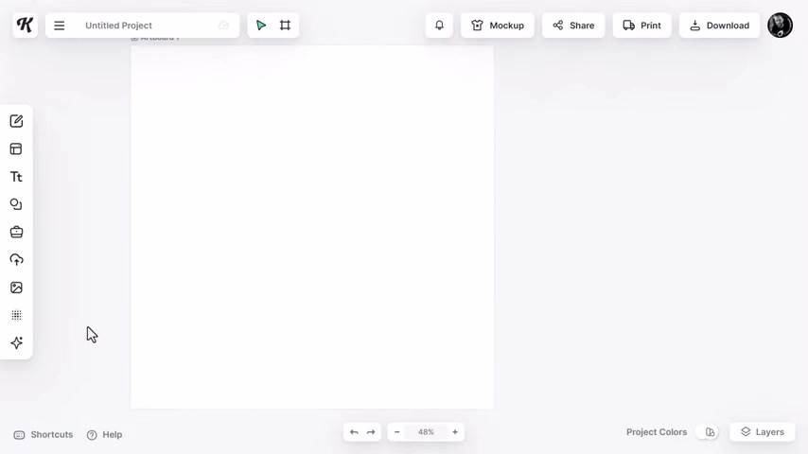Open the textures dotted grid icon
808x454 pixels.
[x=16, y=315]
